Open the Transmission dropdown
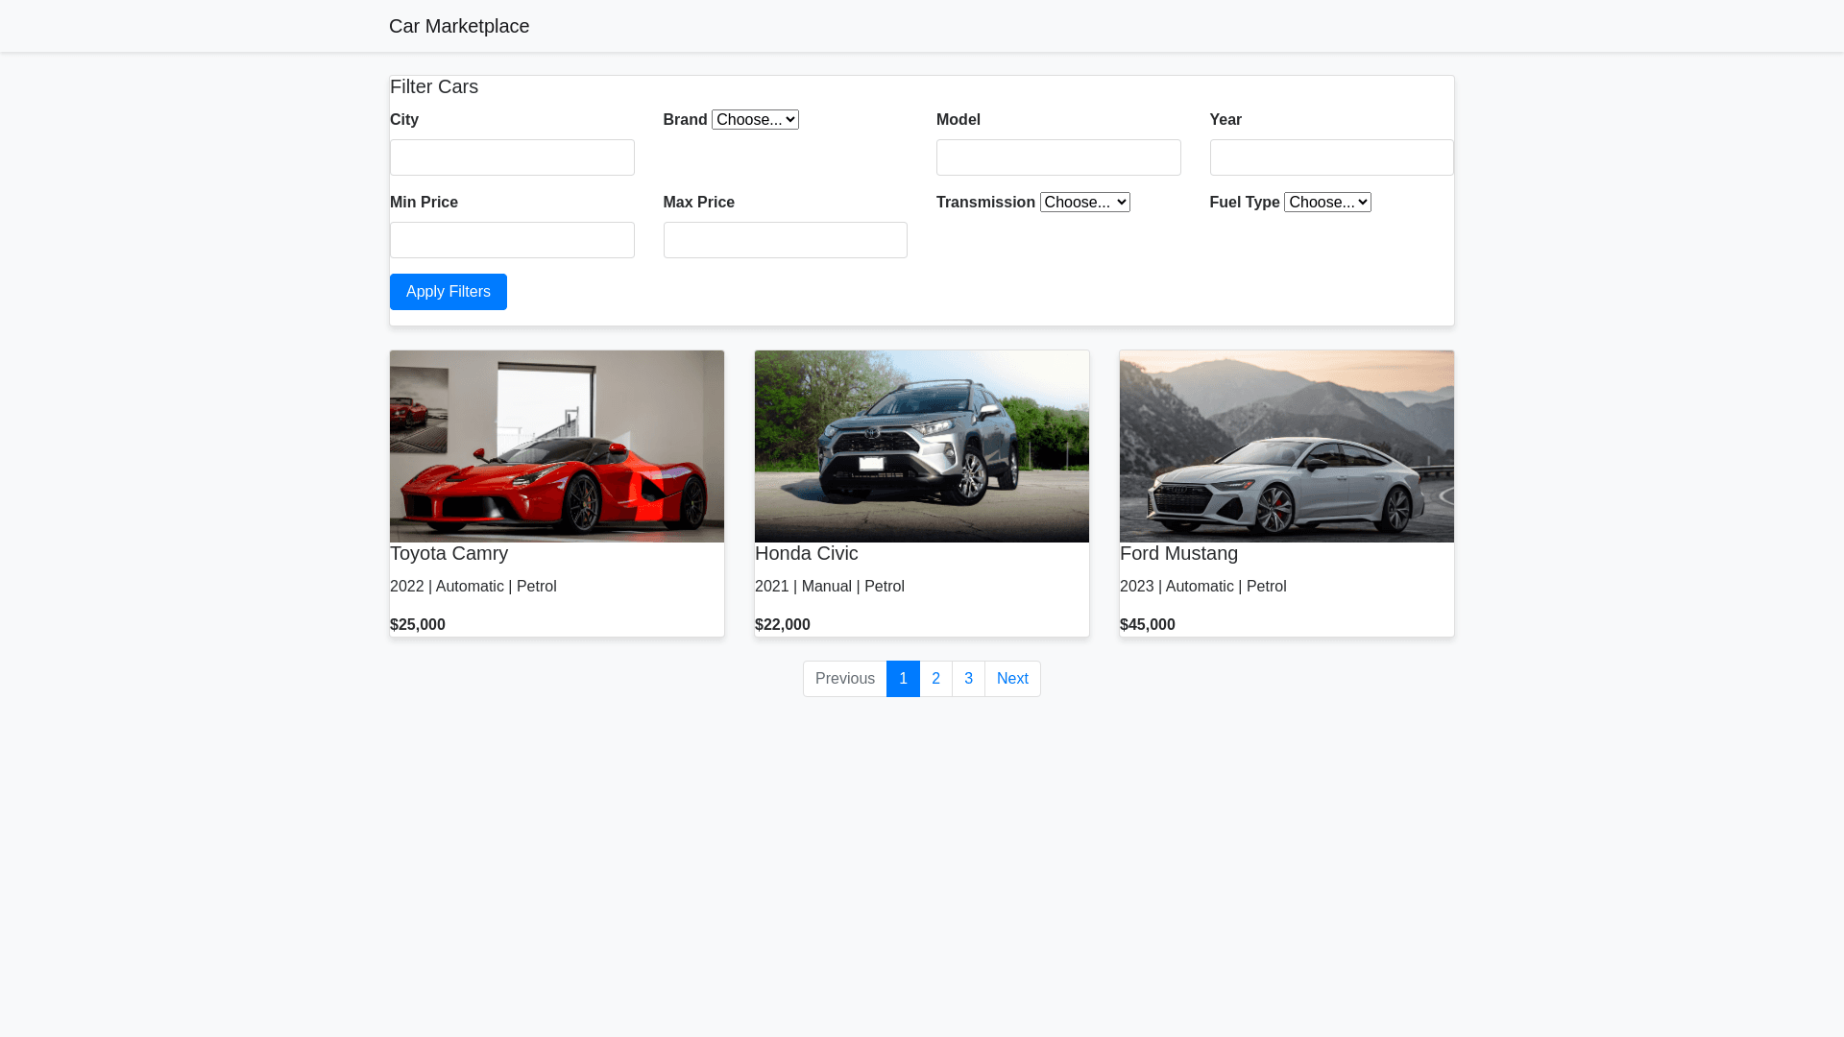Image resolution: width=1844 pixels, height=1037 pixels. [1084, 202]
